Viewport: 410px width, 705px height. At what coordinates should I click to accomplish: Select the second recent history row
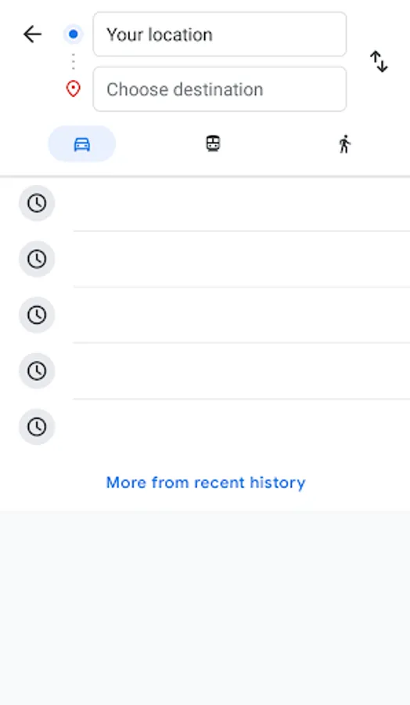pyautogui.click(x=205, y=259)
